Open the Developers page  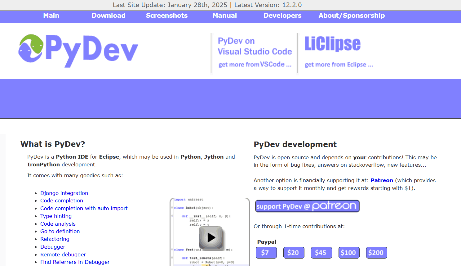point(282,15)
